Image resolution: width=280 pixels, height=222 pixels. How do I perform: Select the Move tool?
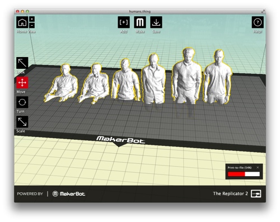pos(22,83)
